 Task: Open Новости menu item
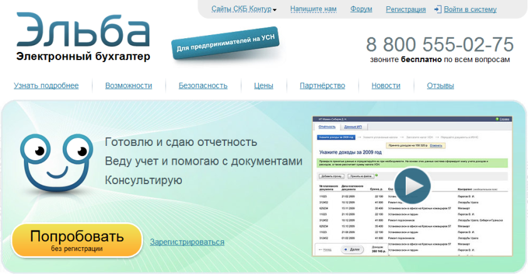[x=386, y=86]
